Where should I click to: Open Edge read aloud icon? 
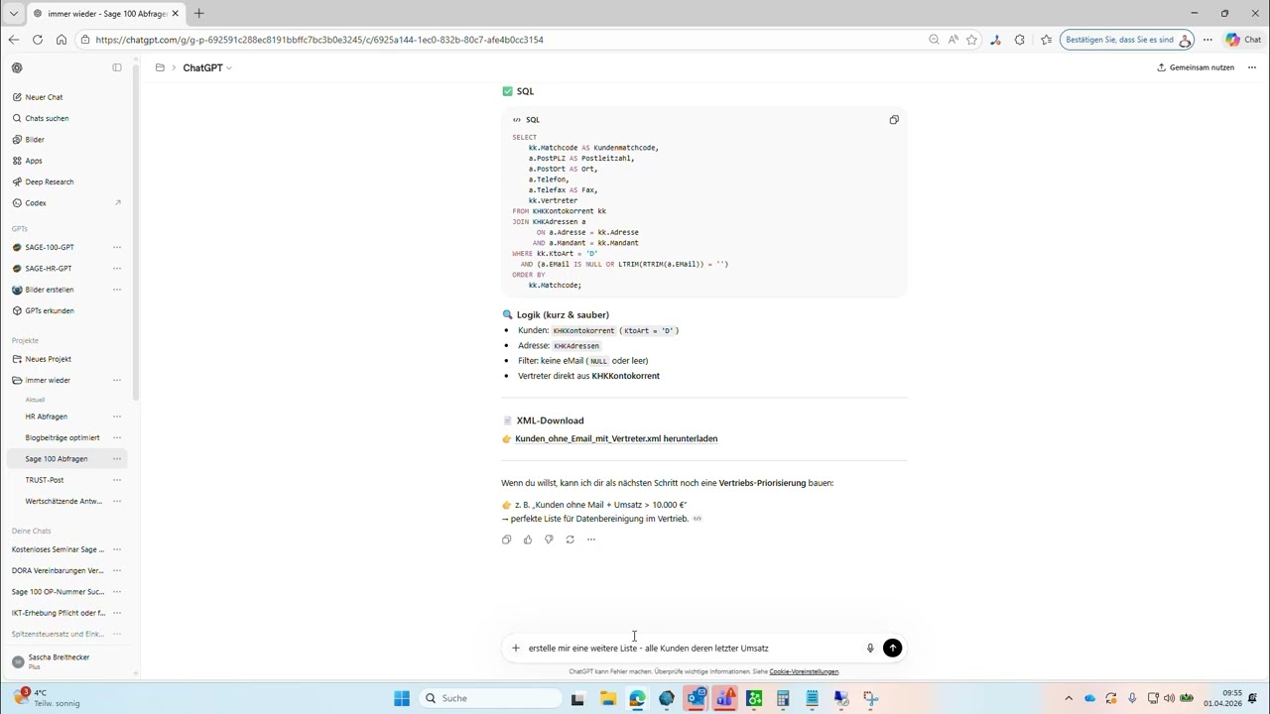(952, 40)
